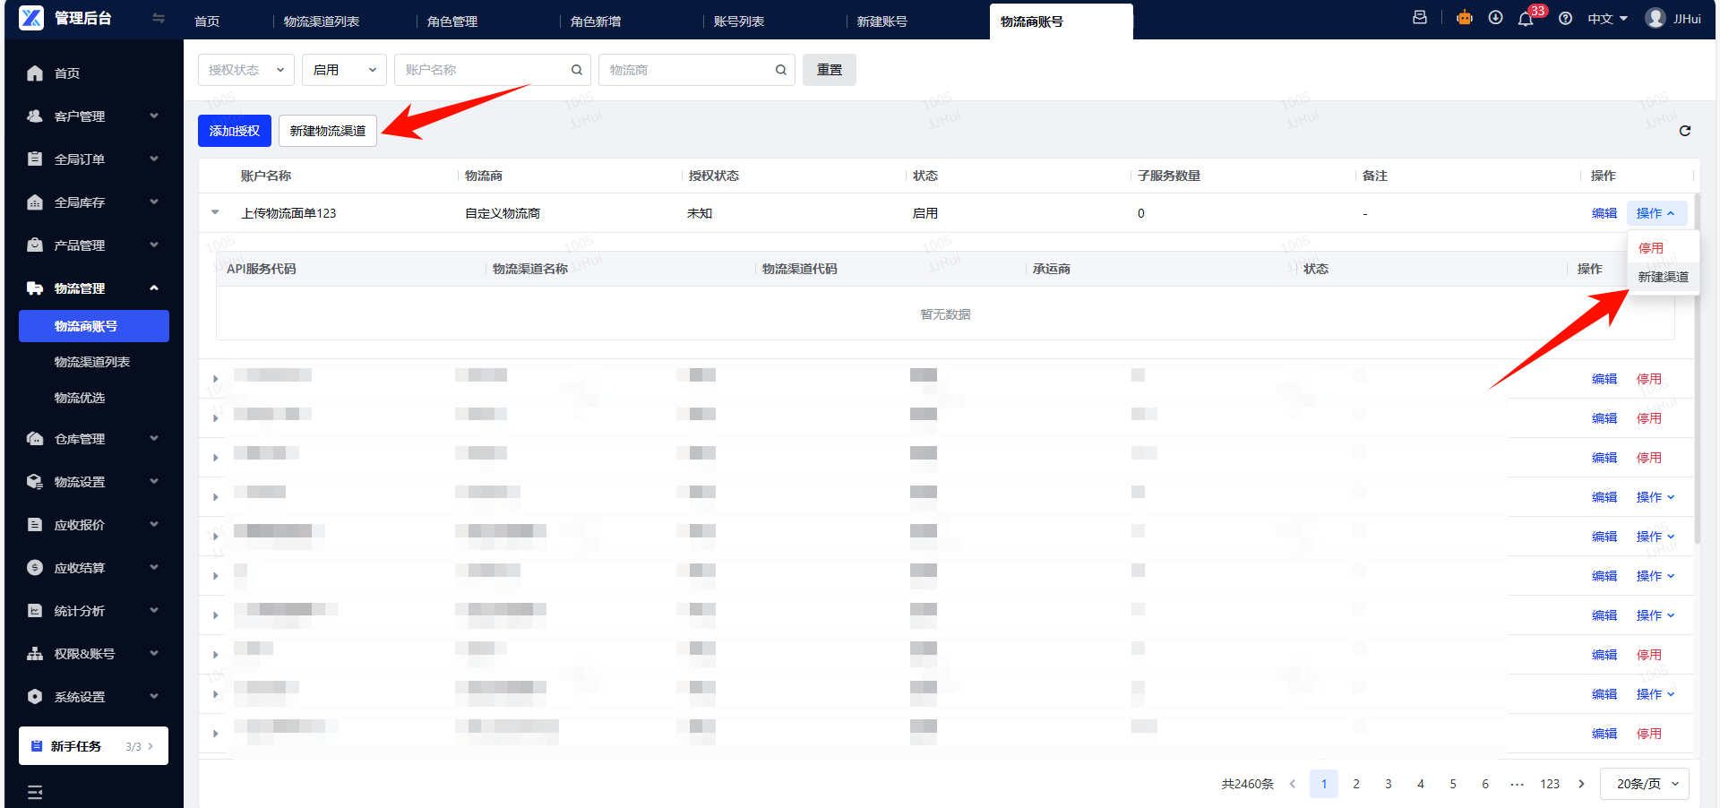
Task: Click the bottom sidebar menu-collapse icon
Action: pos(35,792)
